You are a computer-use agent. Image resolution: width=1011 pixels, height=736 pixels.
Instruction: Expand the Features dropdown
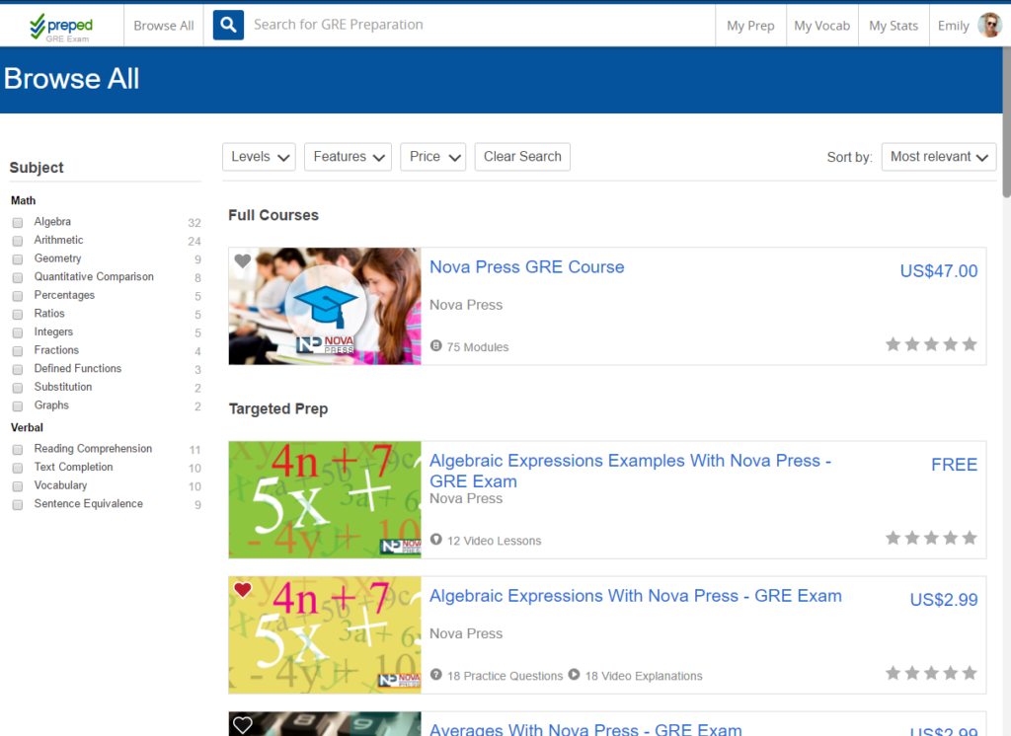click(348, 157)
